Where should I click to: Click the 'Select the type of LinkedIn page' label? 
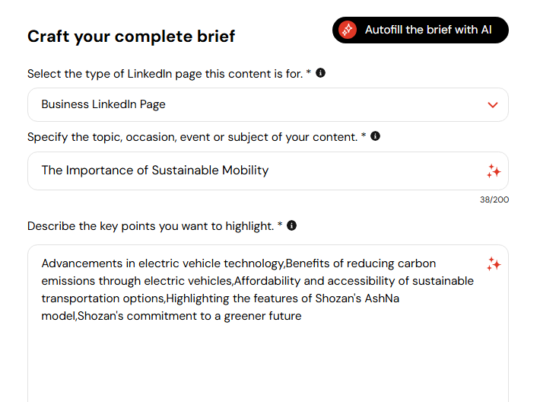click(x=164, y=74)
